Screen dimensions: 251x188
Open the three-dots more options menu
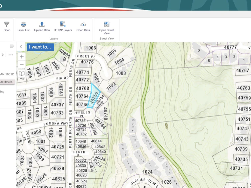11,55
